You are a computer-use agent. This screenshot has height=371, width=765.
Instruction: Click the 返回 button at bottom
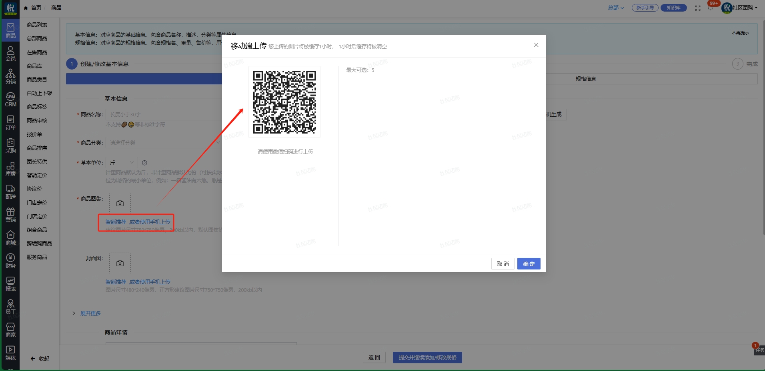(x=374, y=357)
